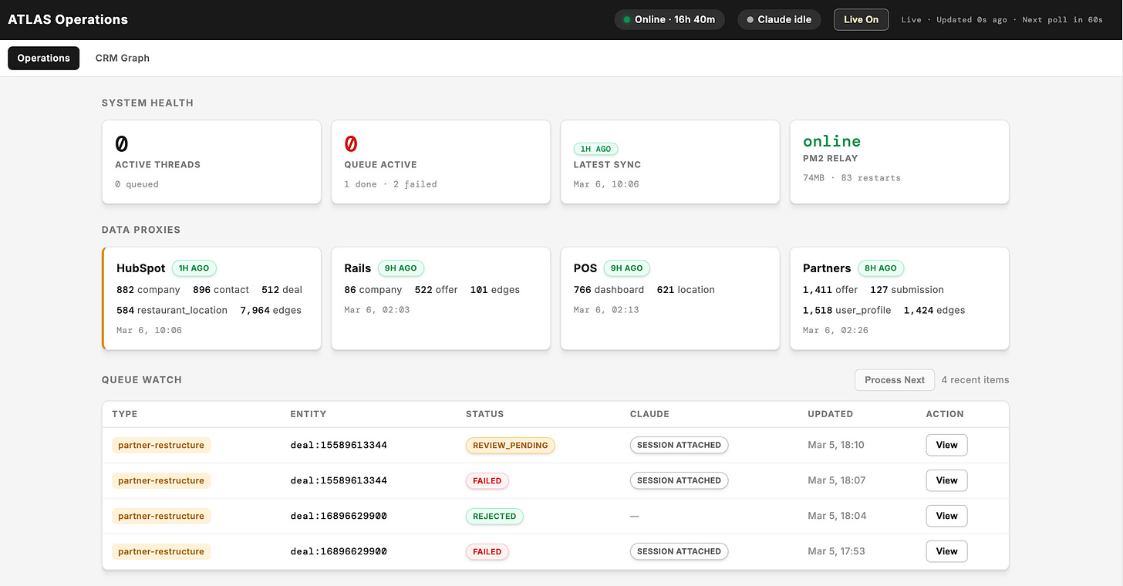Click the PM2 Relay online card
Image resolution: width=1123 pixels, height=586 pixels.
899,162
